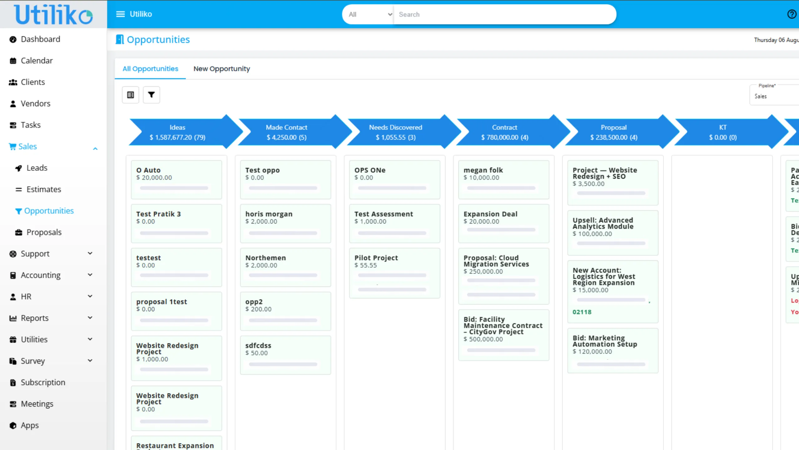Click the Apps cube icon
Viewport: 799px width, 450px height.
pos(13,426)
